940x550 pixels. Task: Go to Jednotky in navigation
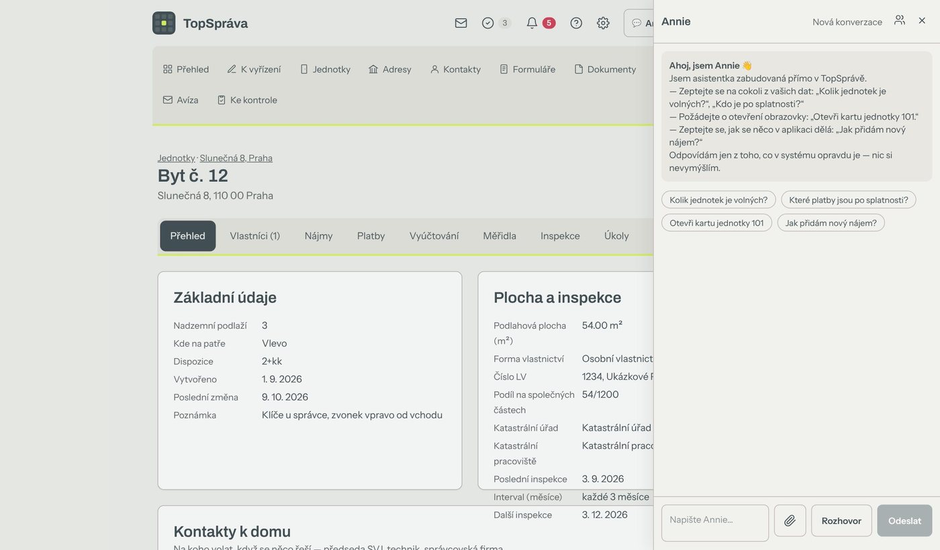[x=325, y=69]
